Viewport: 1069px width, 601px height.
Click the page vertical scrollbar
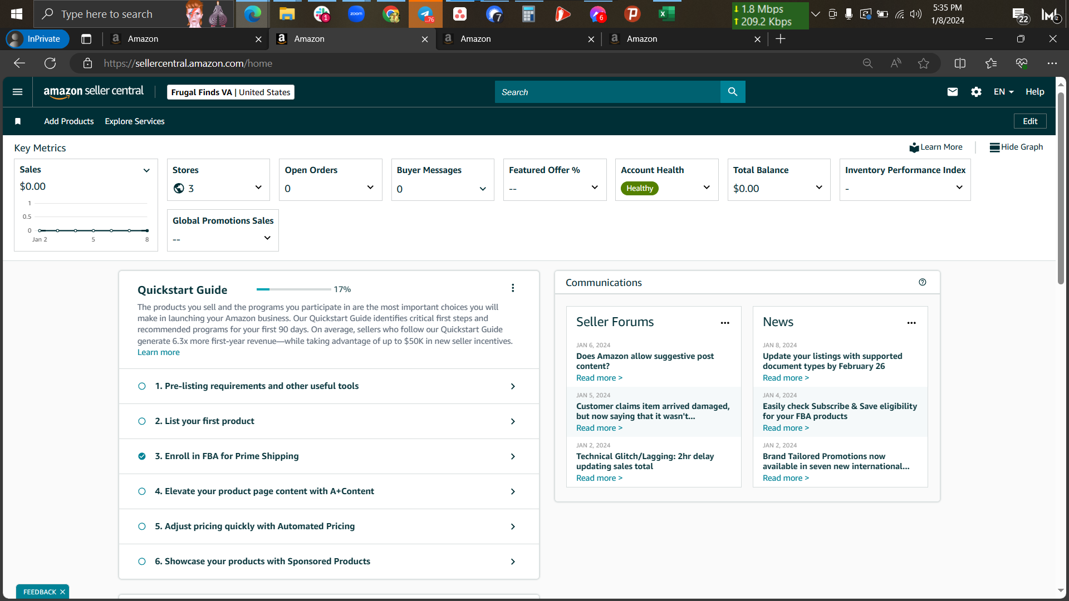(1061, 189)
